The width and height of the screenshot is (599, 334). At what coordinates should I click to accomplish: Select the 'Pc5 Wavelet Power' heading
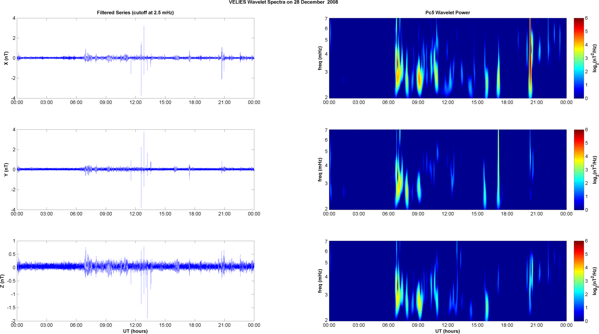(447, 13)
